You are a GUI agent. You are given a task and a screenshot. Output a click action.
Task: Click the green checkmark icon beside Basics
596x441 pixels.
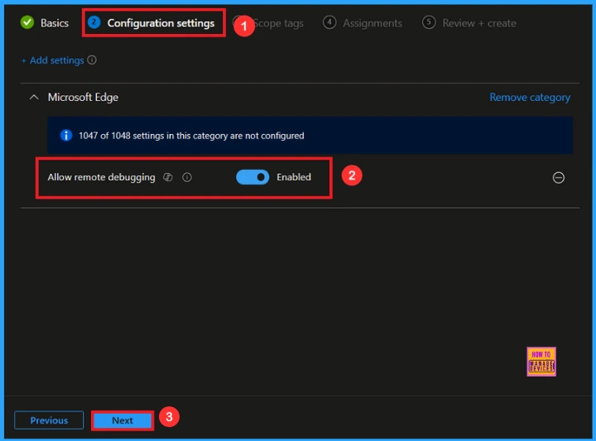[27, 22]
